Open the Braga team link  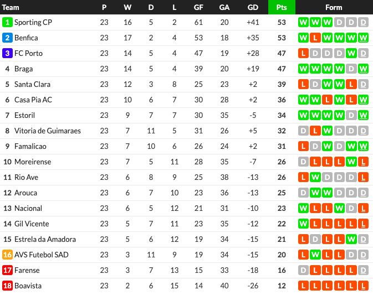(23, 69)
